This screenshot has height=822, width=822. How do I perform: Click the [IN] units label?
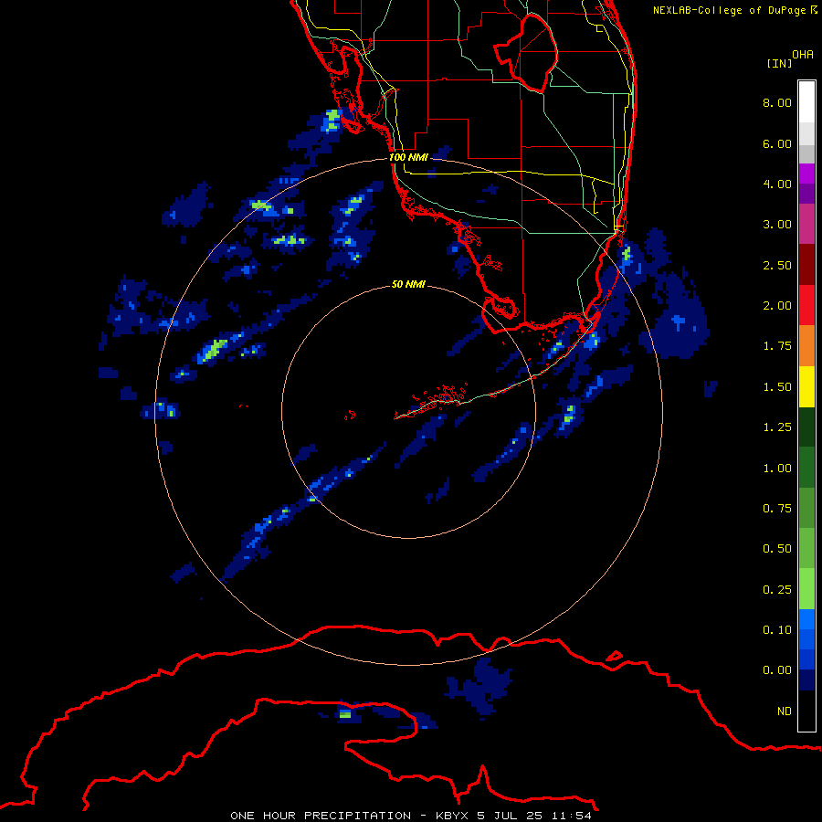point(779,63)
